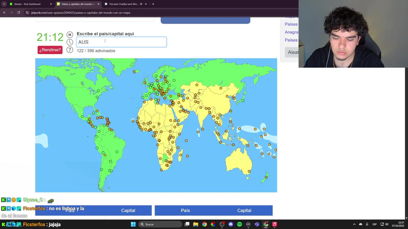Open Task View from the taskbar
This screenshot has height=229, width=408.
pos(187,224)
